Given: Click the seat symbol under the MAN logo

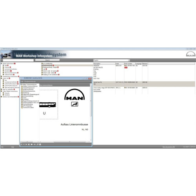Looking at the screenshot, I should [74, 104].
